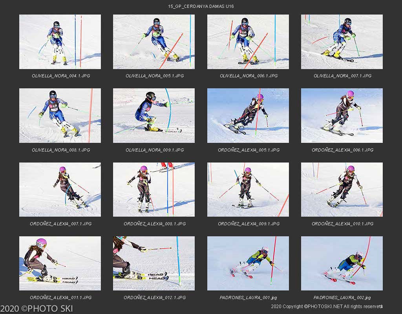Open the OLIVELLA_NORA_007.1.JPG thumbnail
Viewport: 402px width, 314px height.
(342, 42)
